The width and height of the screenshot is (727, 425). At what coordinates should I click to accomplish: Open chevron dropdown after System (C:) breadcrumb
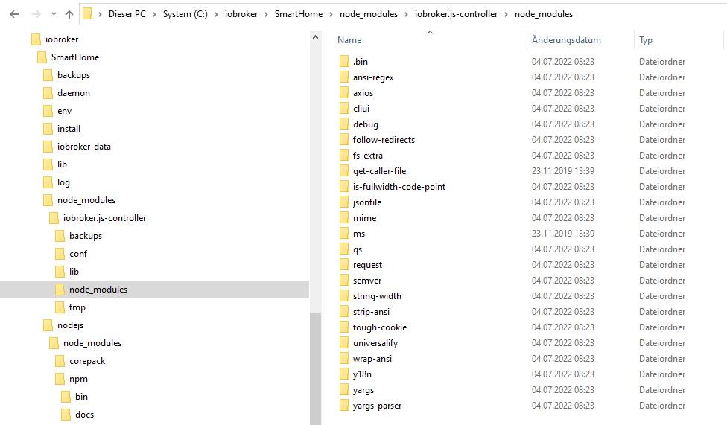click(216, 14)
